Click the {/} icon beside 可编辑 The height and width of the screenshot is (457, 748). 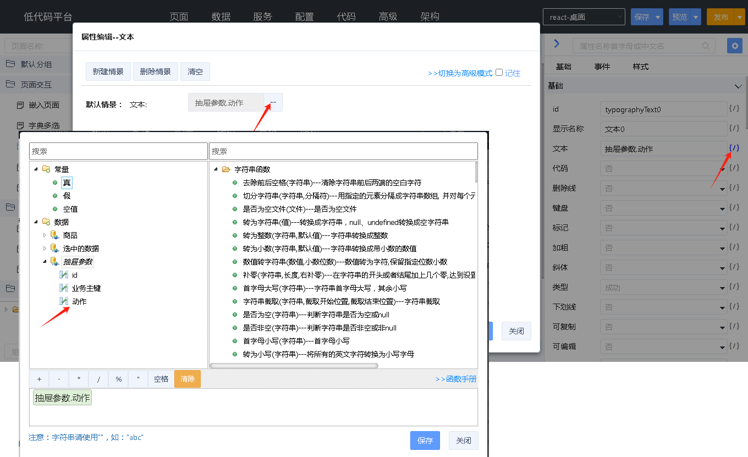pyautogui.click(x=734, y=346)
